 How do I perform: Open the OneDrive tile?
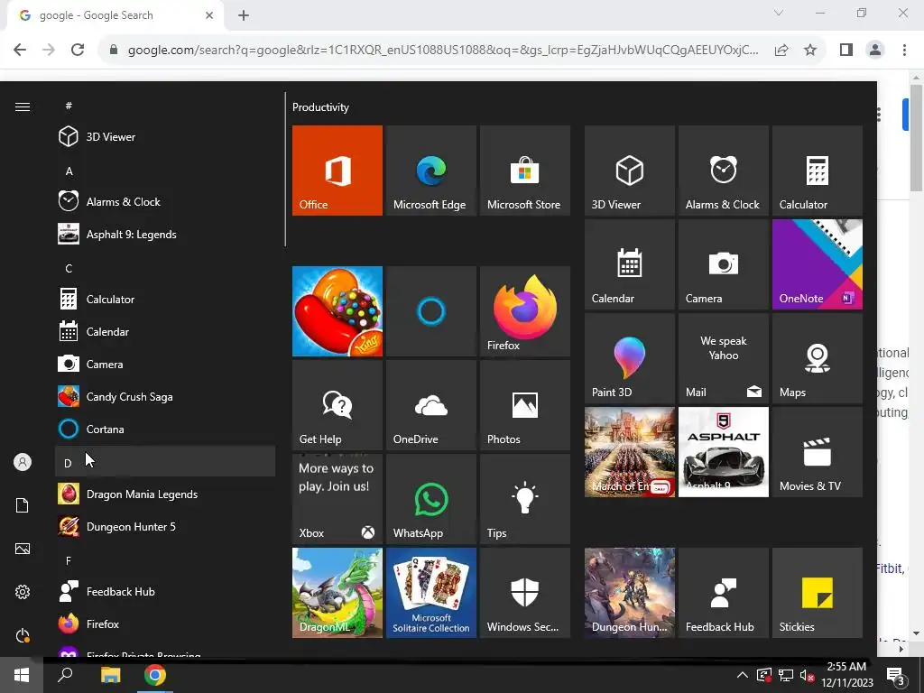(430, 405)
